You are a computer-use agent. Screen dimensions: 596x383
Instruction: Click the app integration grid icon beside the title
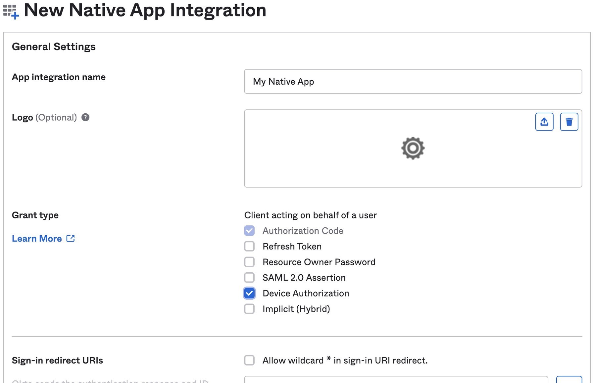(11, 12)
